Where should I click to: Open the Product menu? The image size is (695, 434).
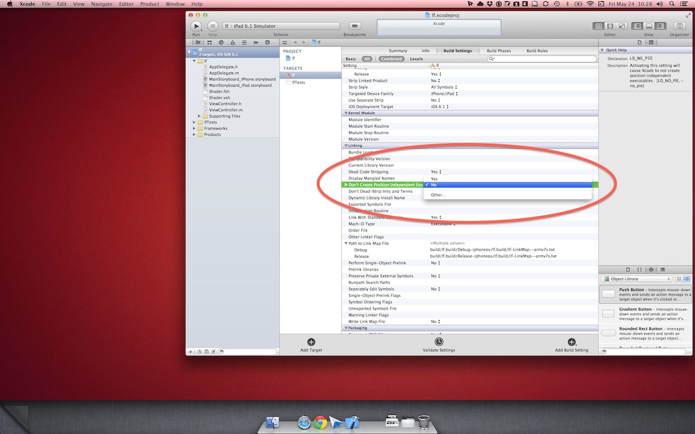coord(149,4)
